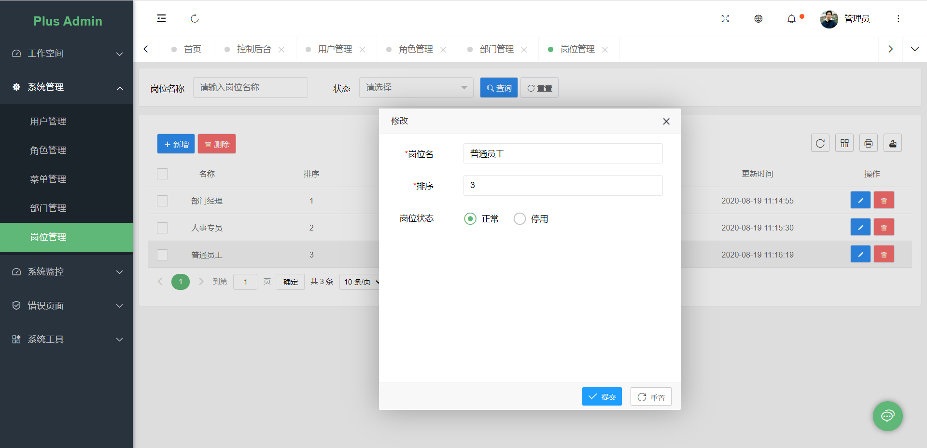Open 角色管理 in the sidebar
The height and width of the screenshot is (448, 927).
pyautogui.click(x=66, y=150)
